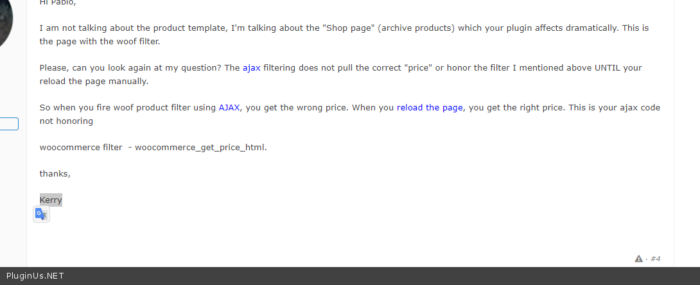Click the highlighted name "Kerry"
700x285 pixels.
pos(51,200)
